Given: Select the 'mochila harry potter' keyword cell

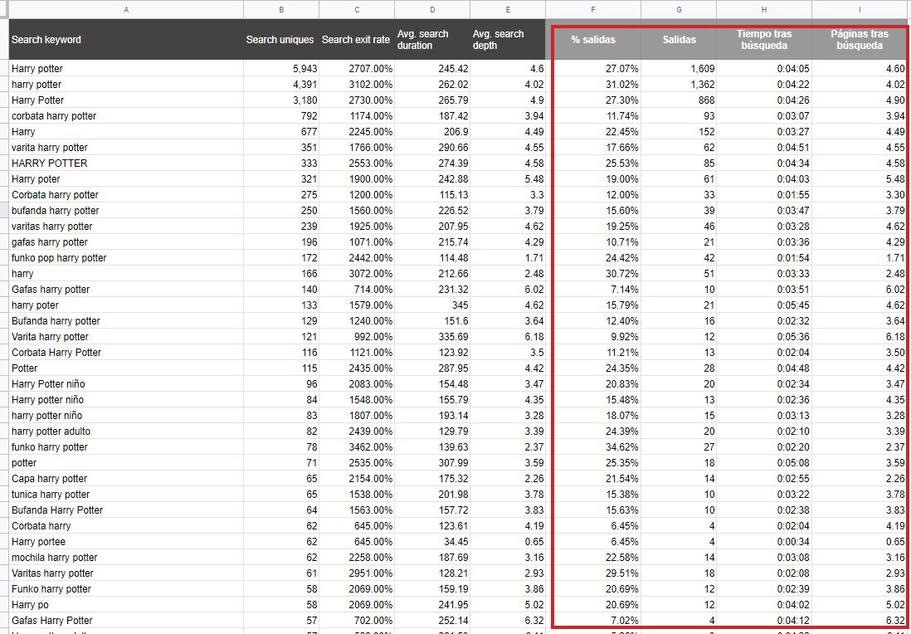Looking at the screenshot, I should pyautogui.click(x=126, y=558).
